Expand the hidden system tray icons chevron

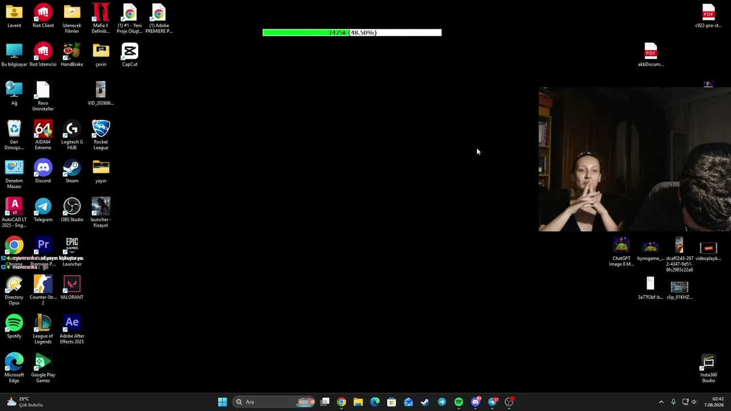(x=661, y=402)
